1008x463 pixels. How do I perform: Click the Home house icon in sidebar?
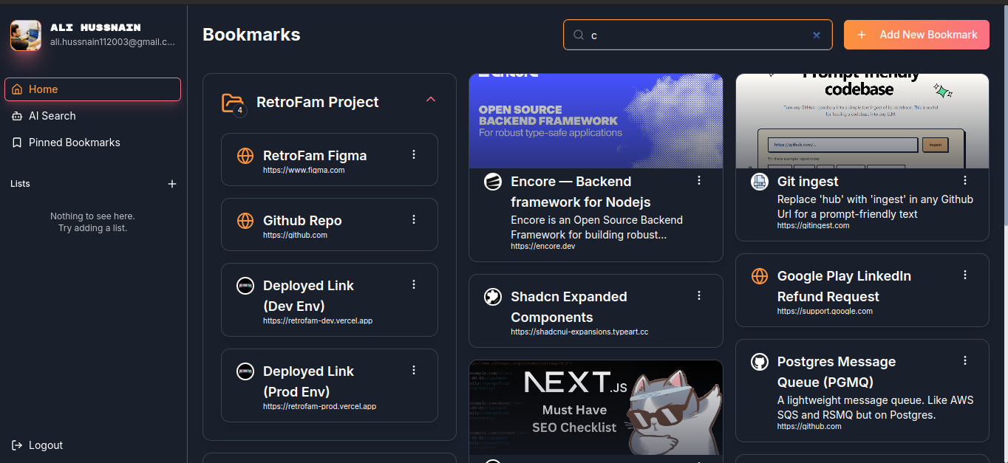[x=17, y=89]
